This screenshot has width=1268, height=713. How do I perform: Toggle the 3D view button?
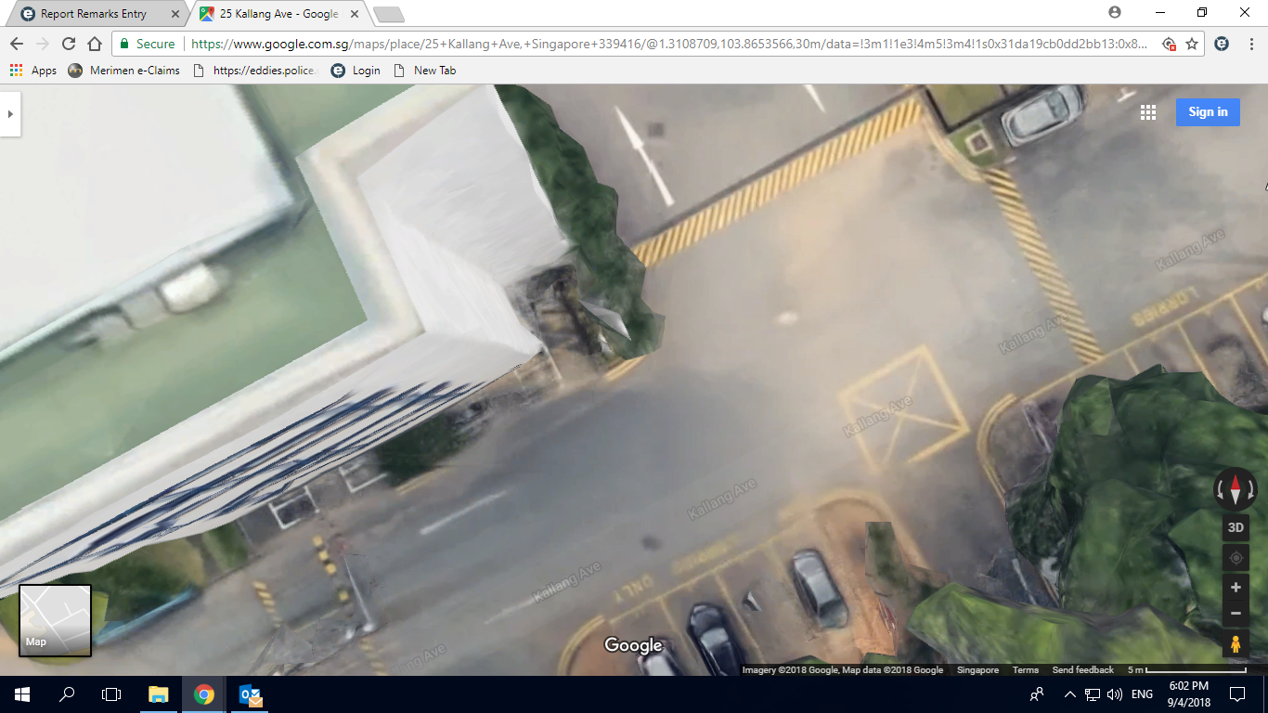click(x=1236, y=527)
